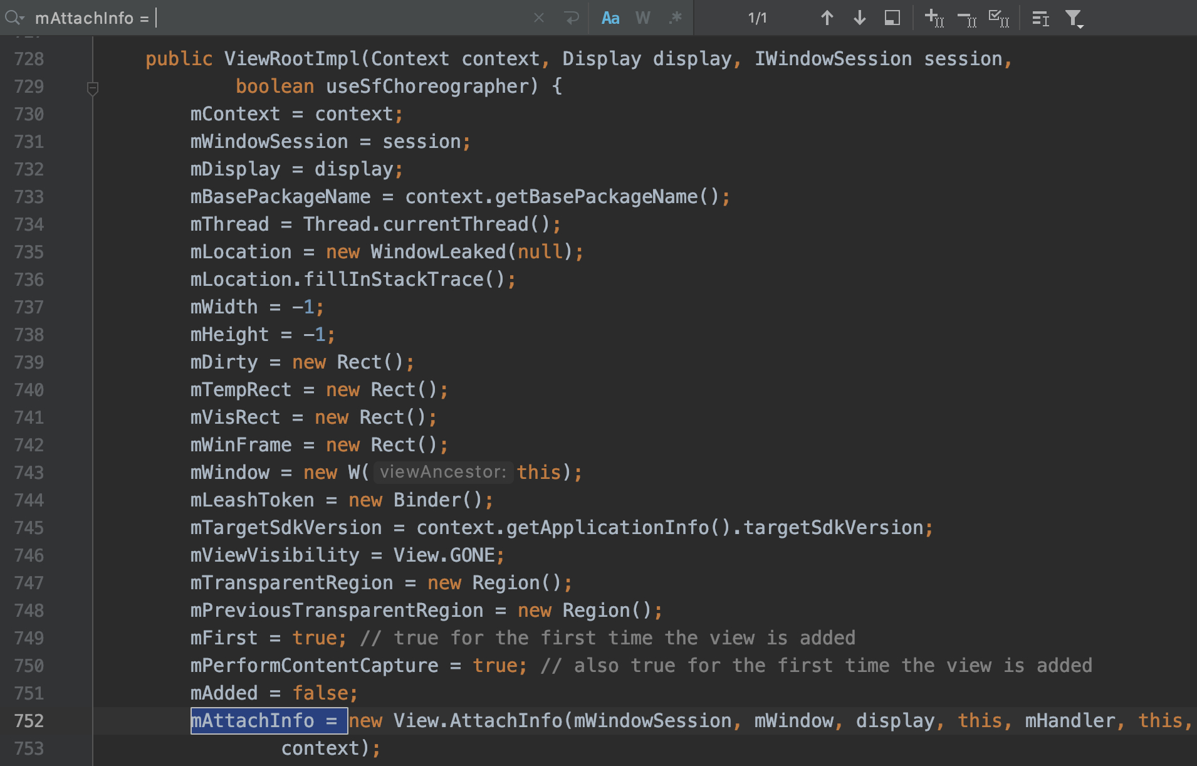Viewport: 1197px width, 766px height.
Task: Click line number 752 in gutter
Action: click(29, 721)
